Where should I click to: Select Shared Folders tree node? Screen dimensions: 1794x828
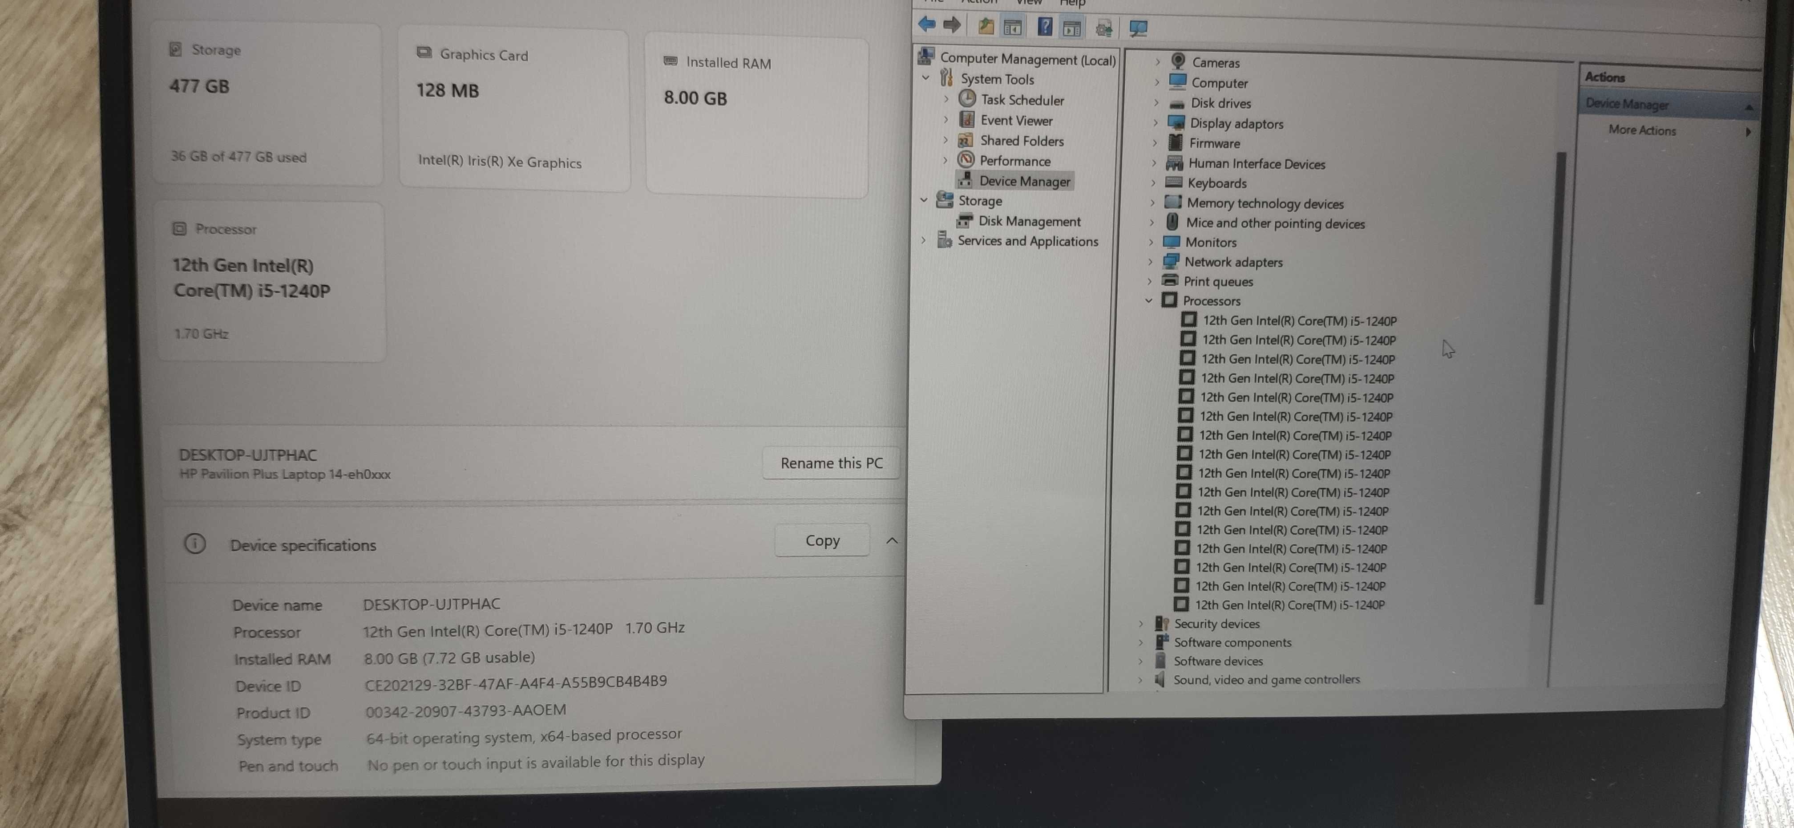click(x=1022, y=141)
